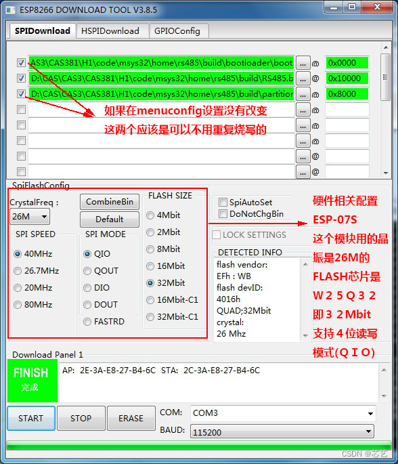Open the COM port dropdown showing COM3

pyautogui.click(x=283, y=413)
